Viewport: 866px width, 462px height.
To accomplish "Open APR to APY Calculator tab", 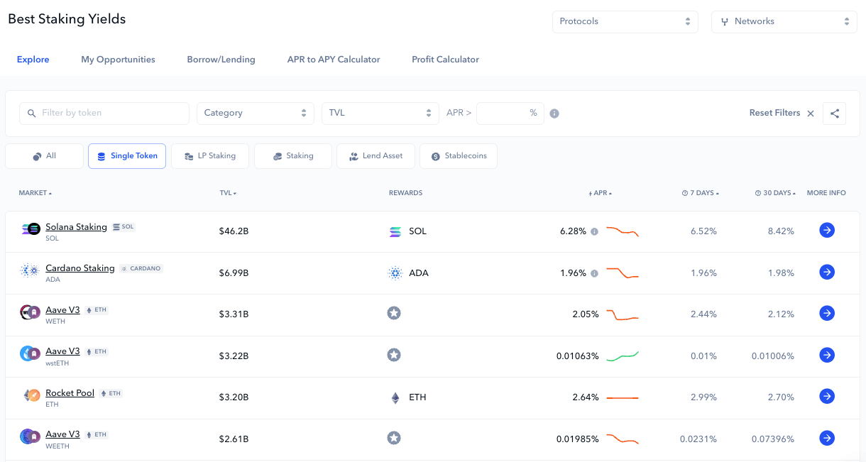I will [x=334, y=60].
